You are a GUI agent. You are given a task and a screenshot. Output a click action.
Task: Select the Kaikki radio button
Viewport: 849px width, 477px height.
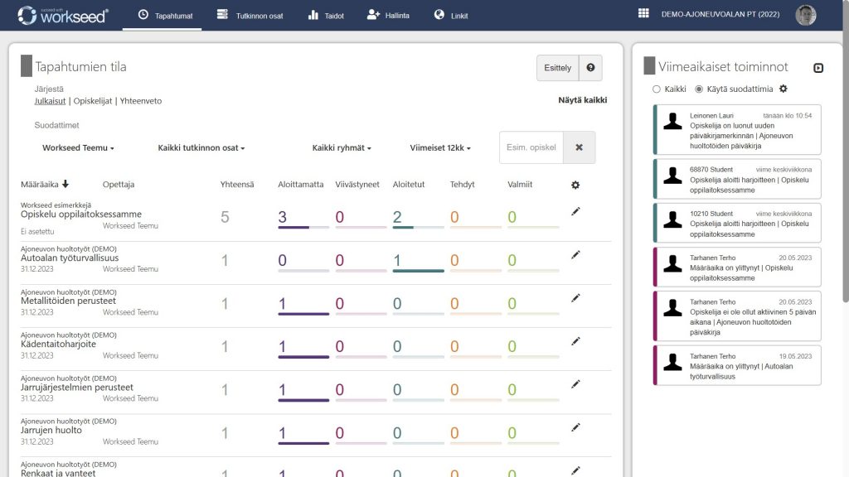(657, 89)
